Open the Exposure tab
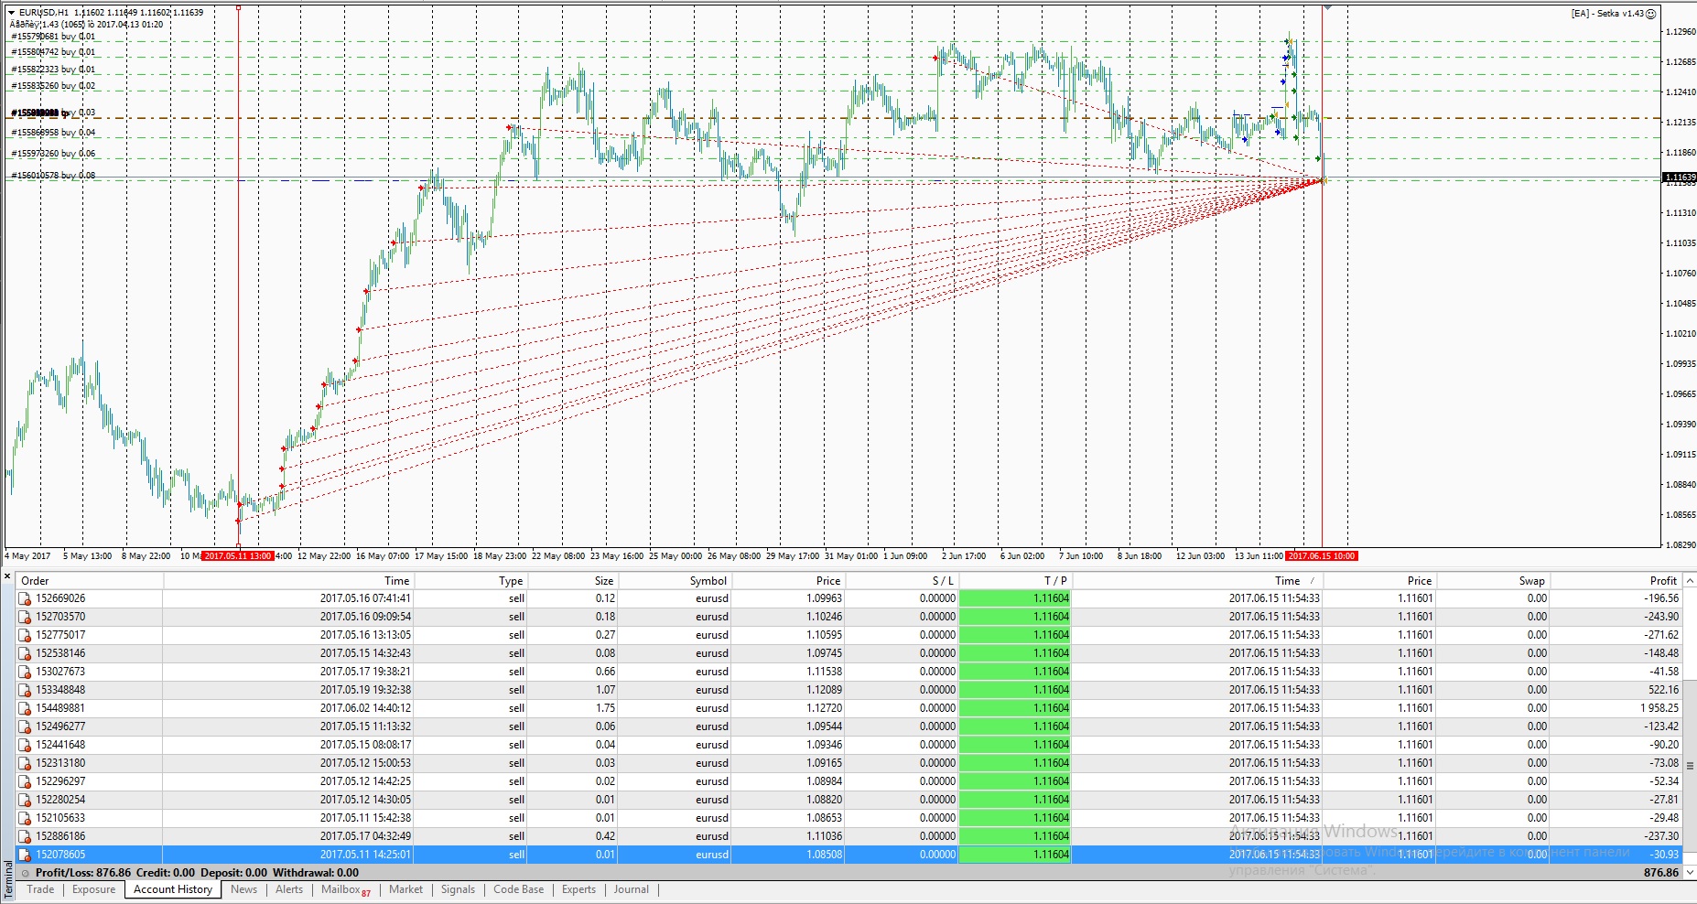Viewport: 1697px width, 904px height. [x=94, y=889]
